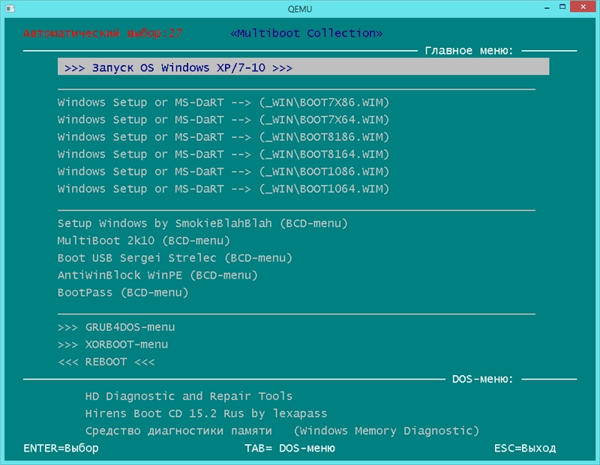Click the 'Главное меню:' heading

[x=469, y=50]
